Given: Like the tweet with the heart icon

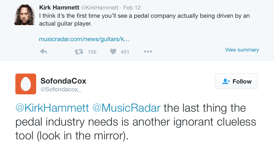Looking at the screenshot, I should tap(113, 52).
